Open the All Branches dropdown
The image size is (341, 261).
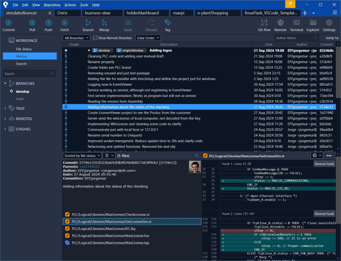76,38
